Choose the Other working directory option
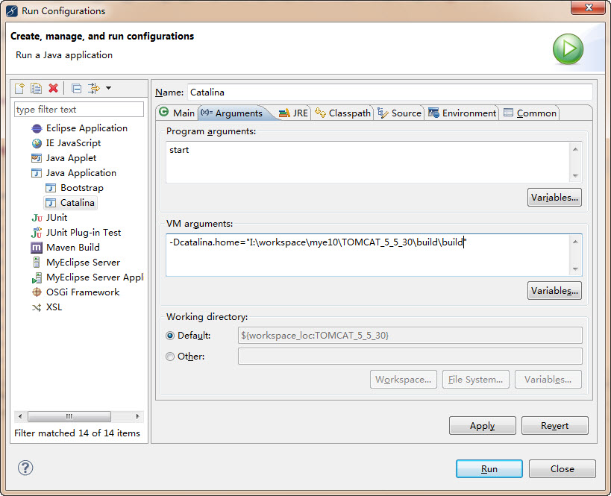Screen dimensions: 611x496 (x=171, y=357)
